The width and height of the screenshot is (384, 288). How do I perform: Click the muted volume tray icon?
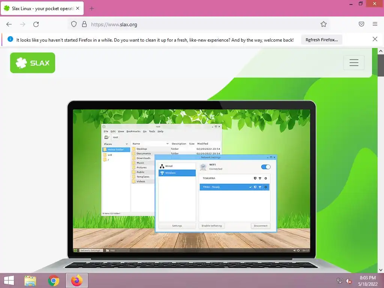(348, 281)
